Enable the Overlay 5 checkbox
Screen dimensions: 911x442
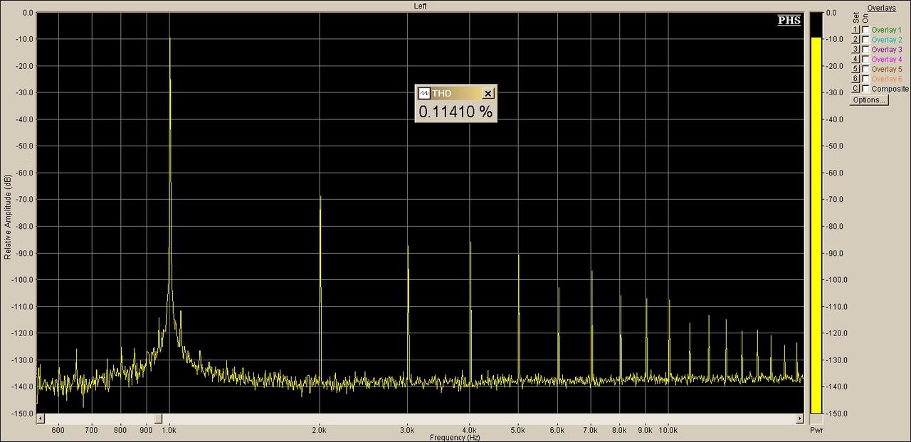865,69
